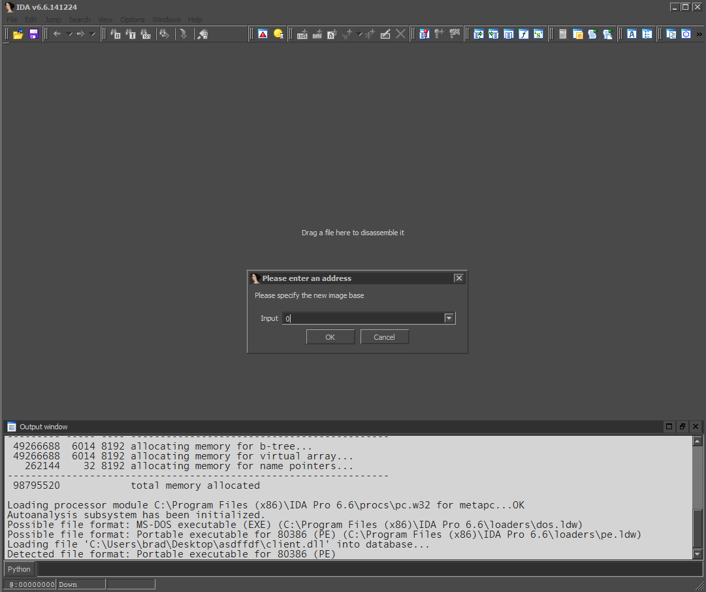706x592 pixels.
Task: Click Output window scrollbar up arrow
Action: (x=698, y=440)
